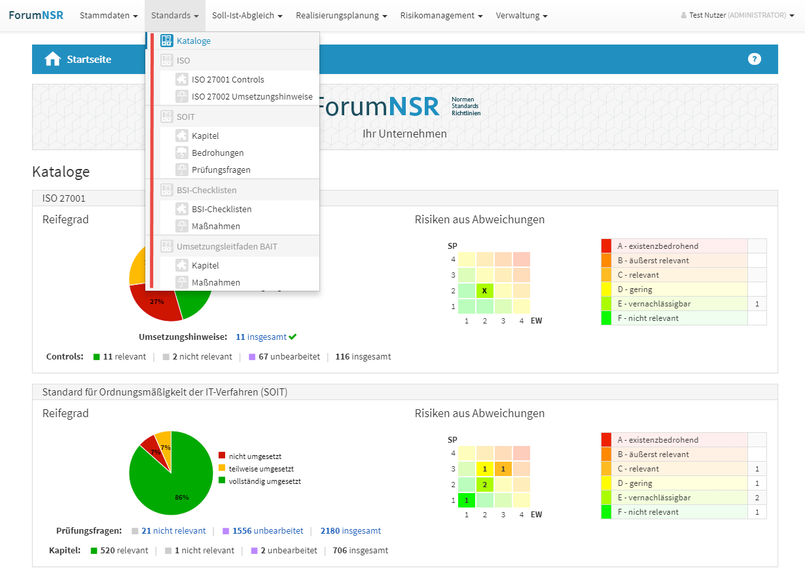Click the ForumNSR logo in navbar
This screenshot has width=805, height=571.
point(37,16)
